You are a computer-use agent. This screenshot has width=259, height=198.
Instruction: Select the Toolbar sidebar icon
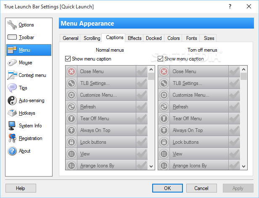point(12,37)
